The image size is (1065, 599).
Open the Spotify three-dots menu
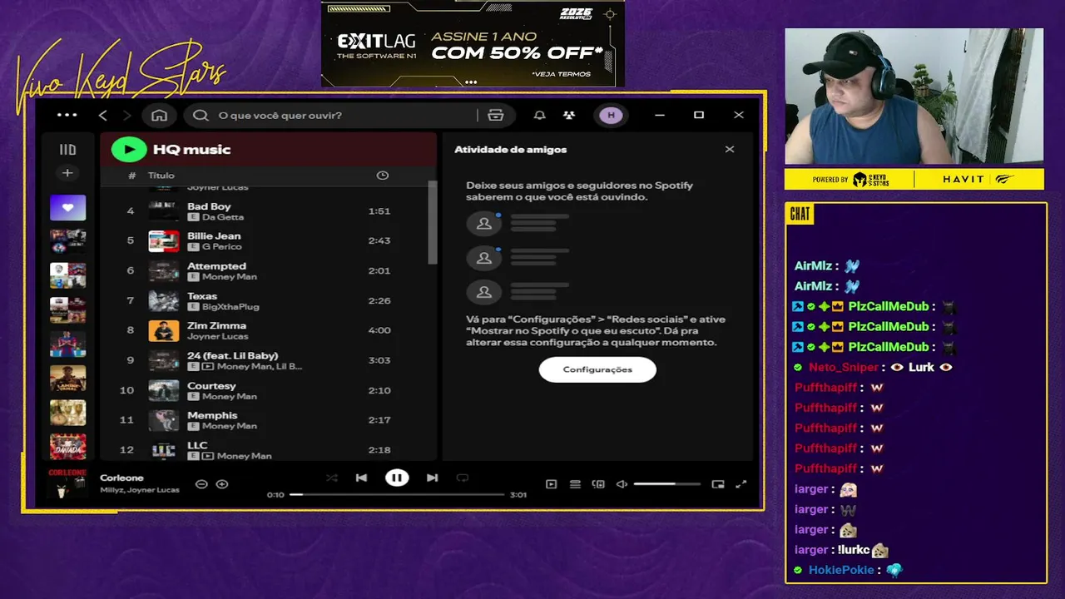pos(67,115)
